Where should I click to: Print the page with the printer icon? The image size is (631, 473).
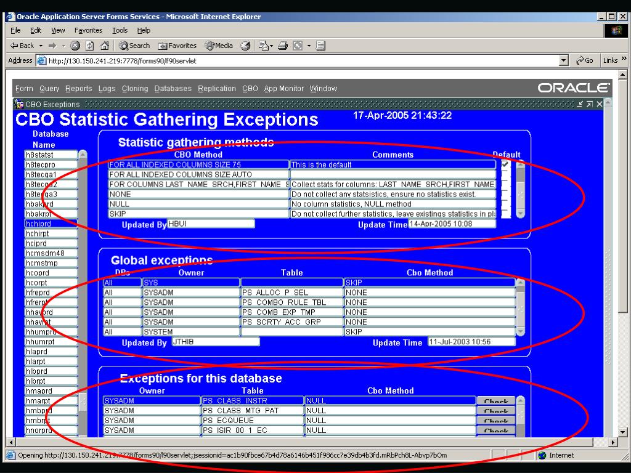(283, 46)
